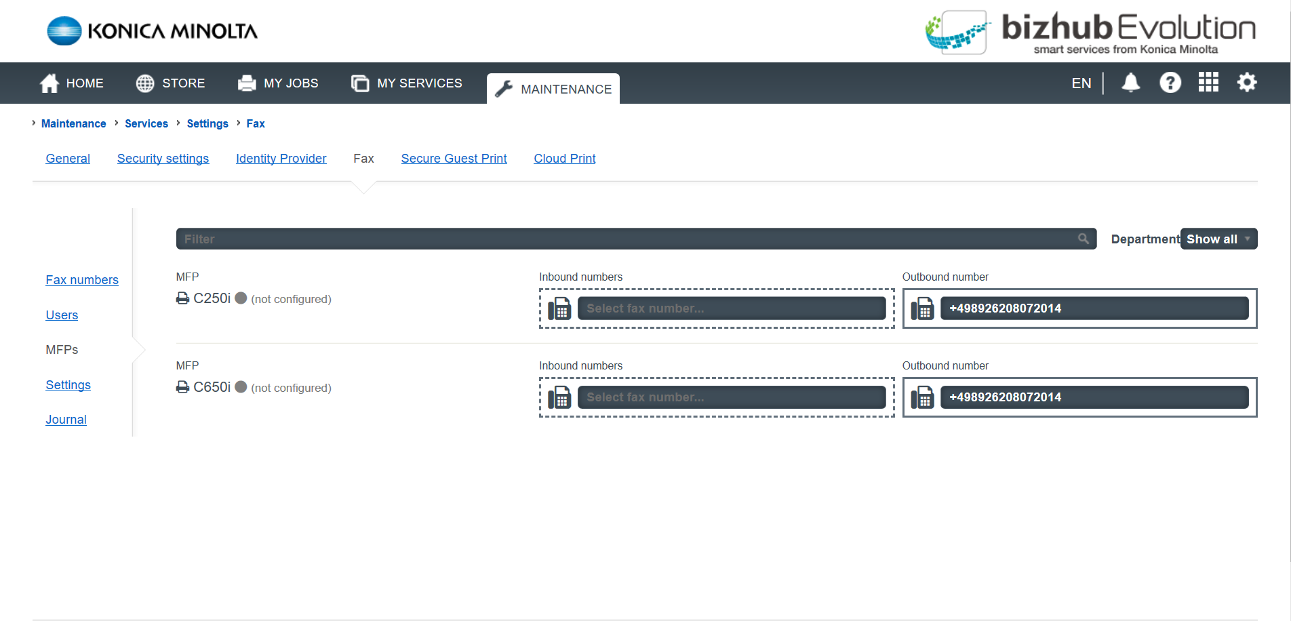1291x621 pixels.
Task: Open the apps grid icon
Action: (x=1208, y=82)
